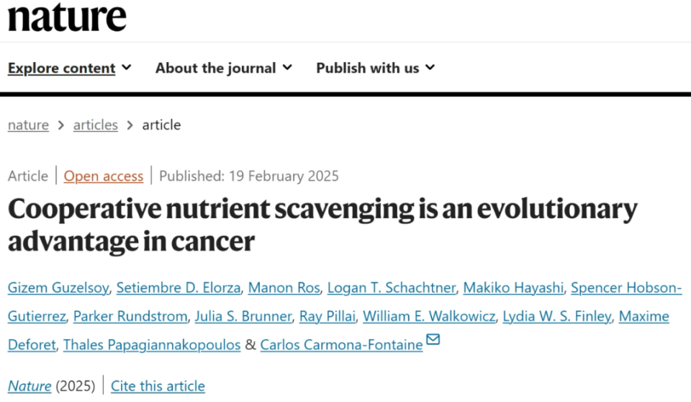
Task: Click the article title heading
Action: (322, 224)
